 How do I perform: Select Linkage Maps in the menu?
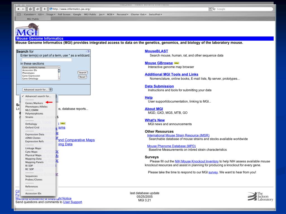[x=33, y=148]
